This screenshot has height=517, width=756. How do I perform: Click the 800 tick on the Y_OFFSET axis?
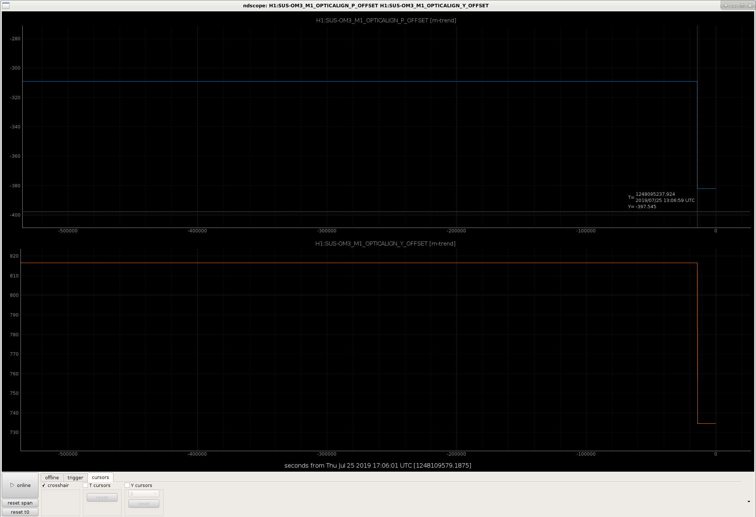14,295
